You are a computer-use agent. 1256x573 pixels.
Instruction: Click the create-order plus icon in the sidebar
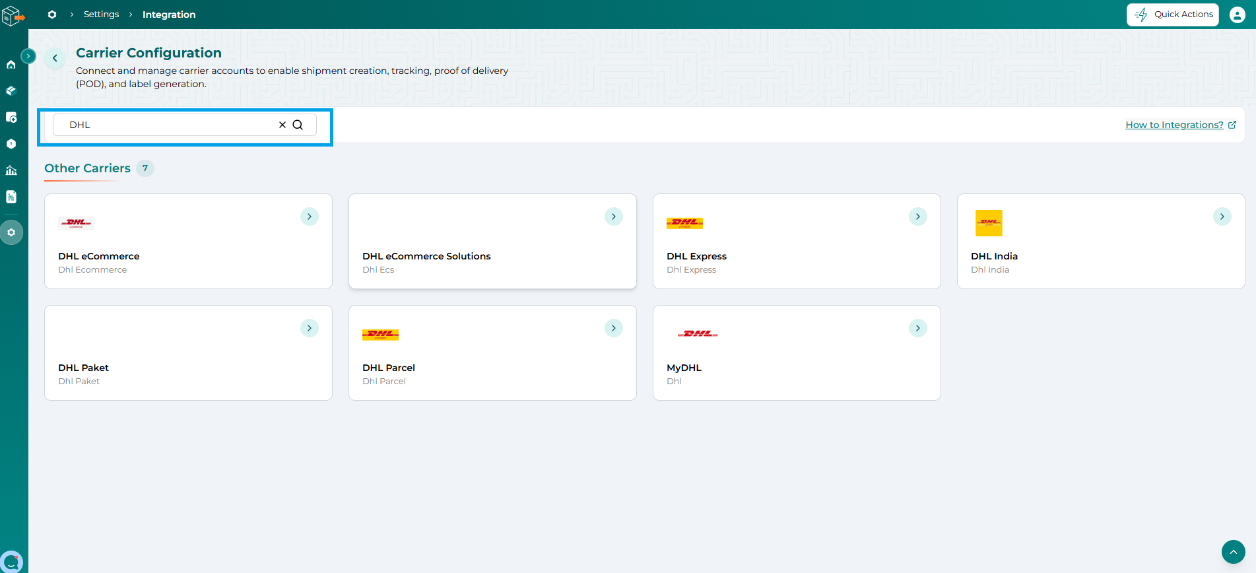tap(11, 118)
